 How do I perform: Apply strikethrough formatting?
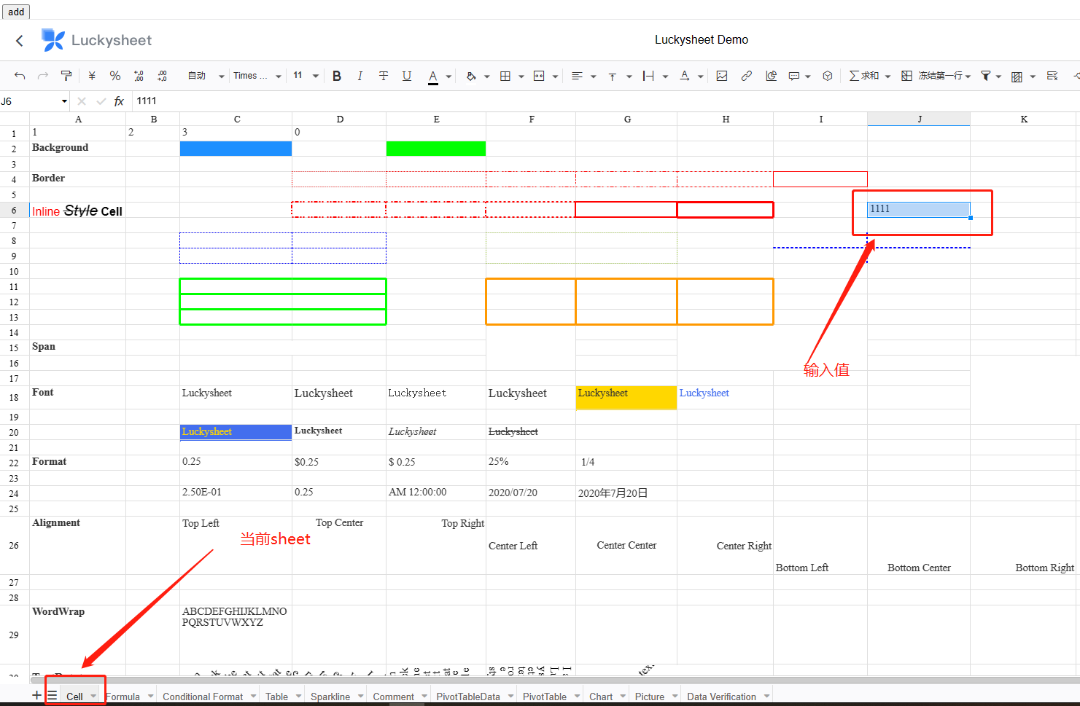384,76
